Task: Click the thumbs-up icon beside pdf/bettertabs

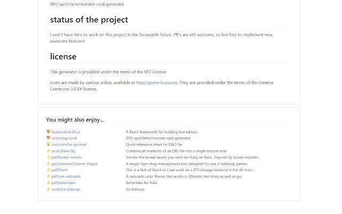Action: tap(49, 182)
